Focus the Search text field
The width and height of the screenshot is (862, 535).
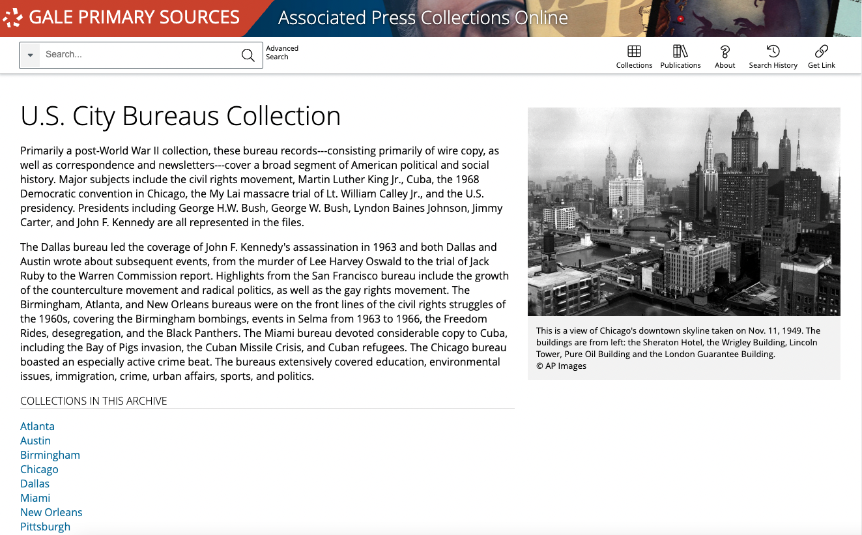[139, 55]
